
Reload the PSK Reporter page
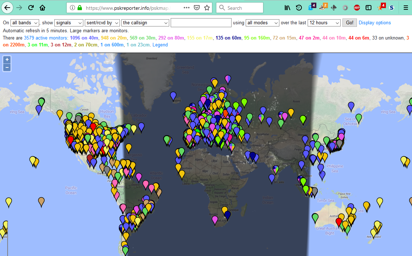tap(31, 8)
